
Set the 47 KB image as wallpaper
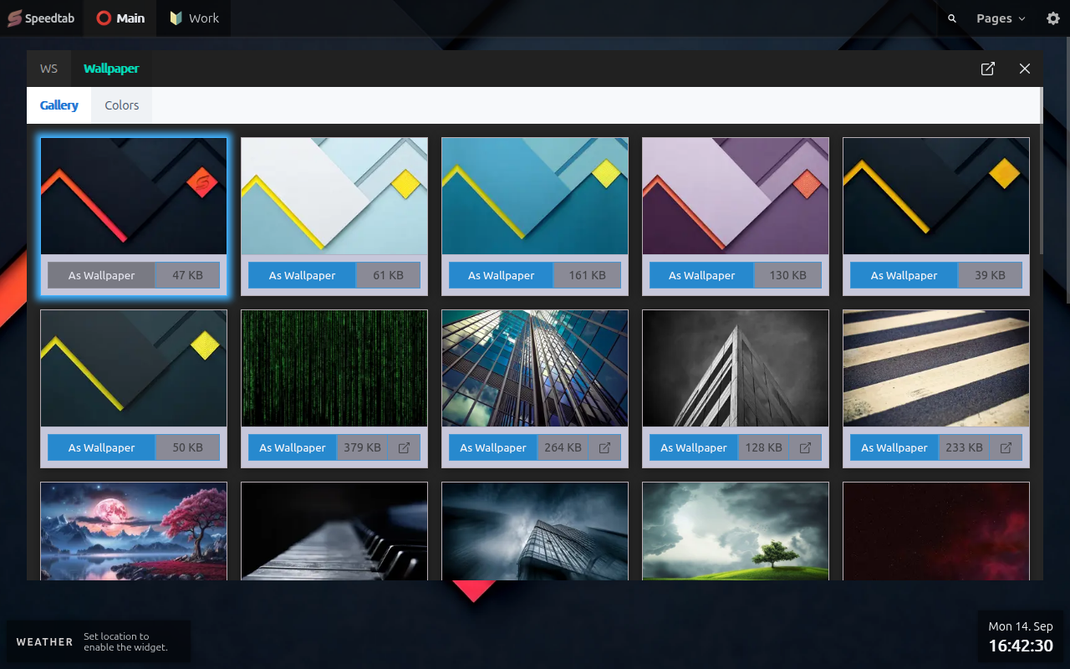[102, 275]
